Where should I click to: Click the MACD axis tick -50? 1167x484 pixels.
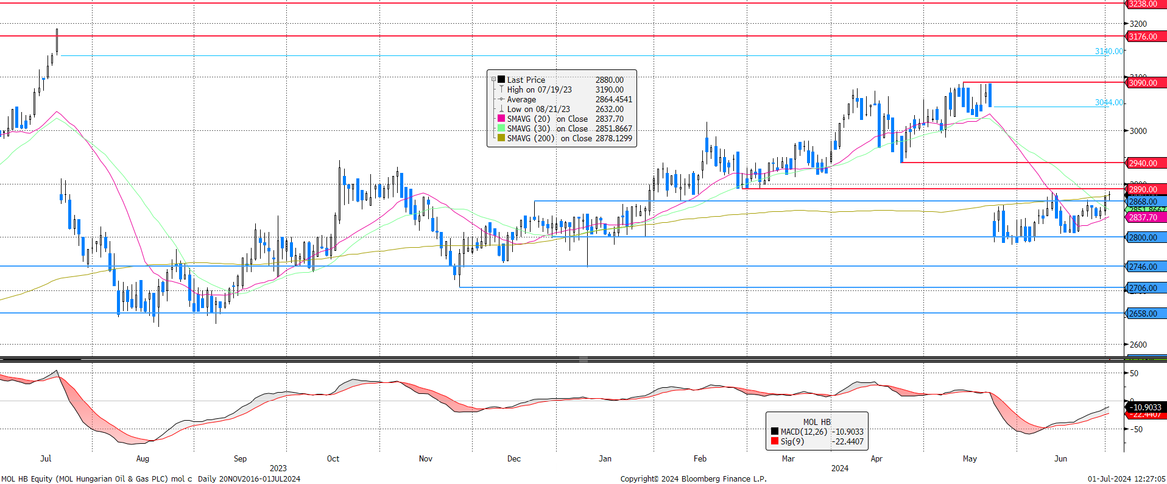point(1135,429)
